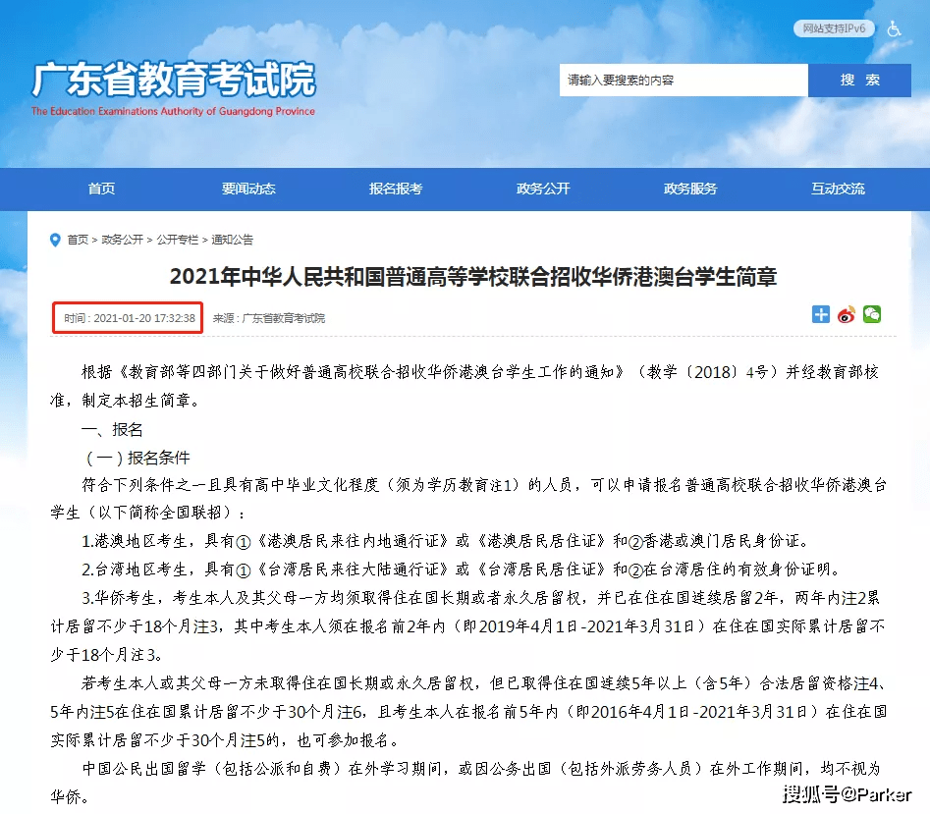
Task: Open the 首页 navigation menu item
Action: click(101, 189)
